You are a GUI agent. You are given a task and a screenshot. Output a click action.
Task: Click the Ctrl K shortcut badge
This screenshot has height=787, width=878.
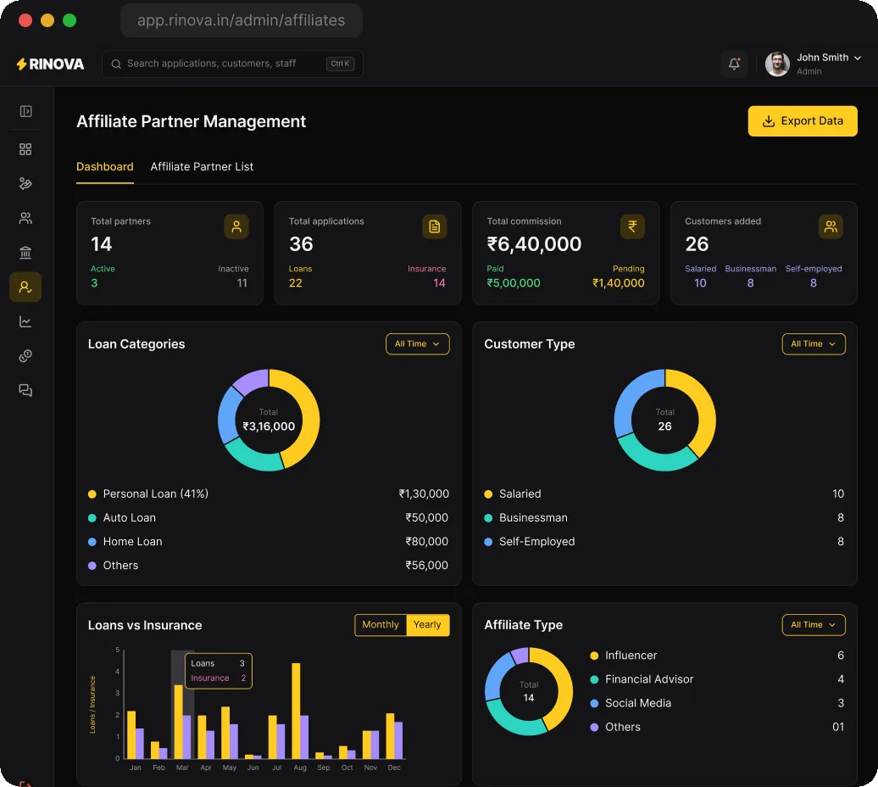340,64
